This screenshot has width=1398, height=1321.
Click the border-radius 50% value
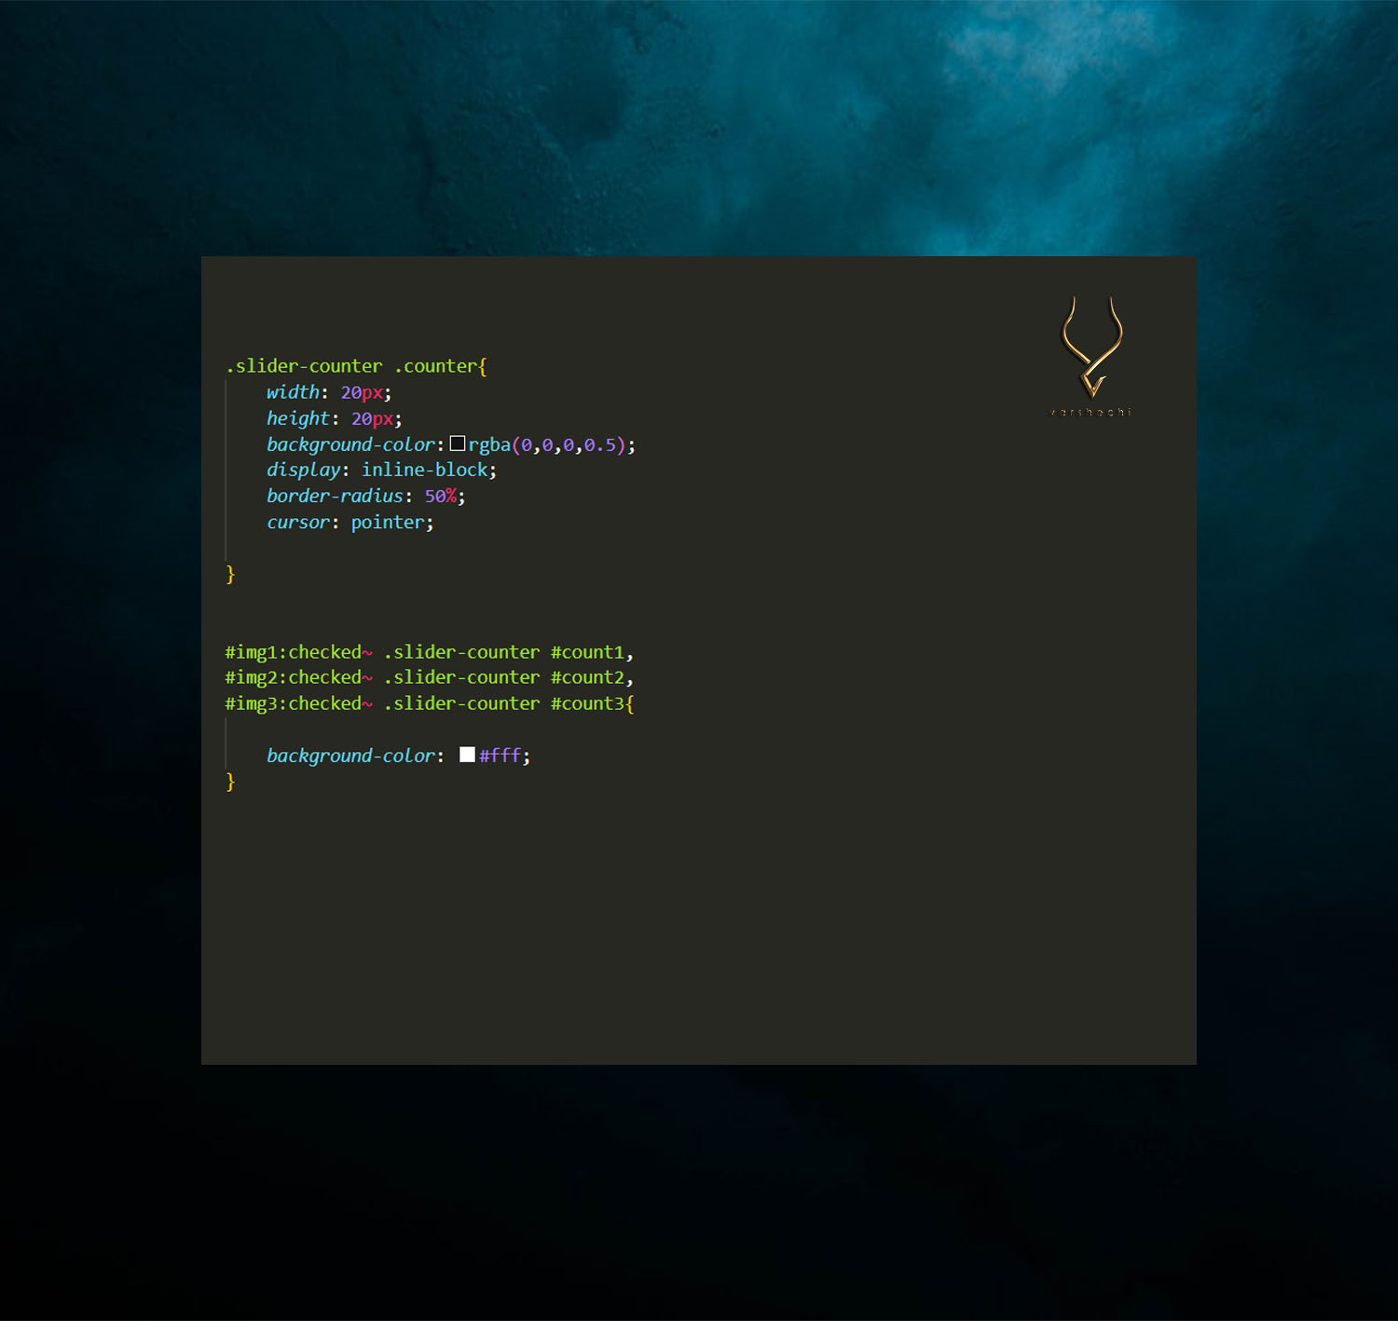(440, 497)
